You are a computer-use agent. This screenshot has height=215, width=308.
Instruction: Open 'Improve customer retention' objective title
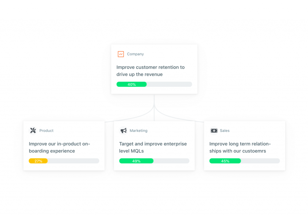point(150,71)
